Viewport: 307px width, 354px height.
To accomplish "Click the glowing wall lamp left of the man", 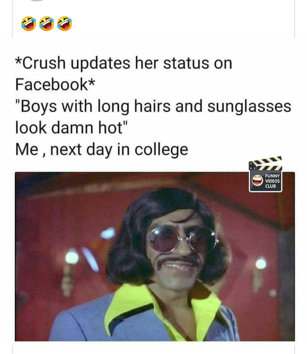I will click(x=72, y=257).
